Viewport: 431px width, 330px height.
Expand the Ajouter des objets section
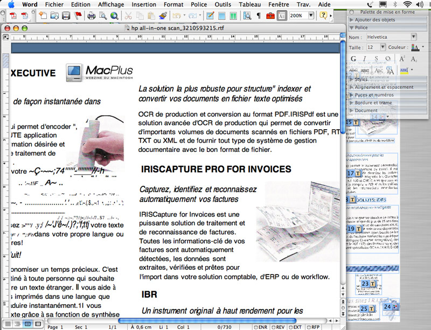coord(387,20)
